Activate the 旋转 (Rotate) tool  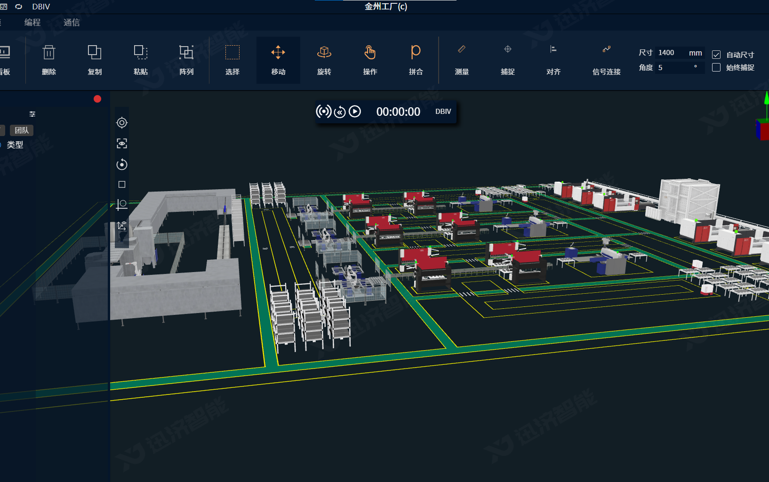(x=324, y=60)
